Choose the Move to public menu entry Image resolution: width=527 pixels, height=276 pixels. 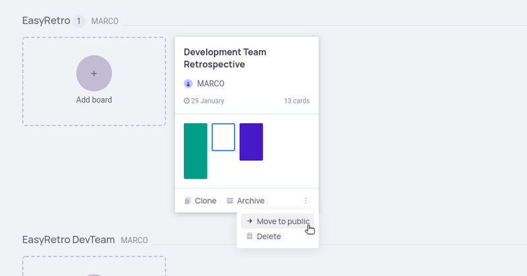pos(283,221)
